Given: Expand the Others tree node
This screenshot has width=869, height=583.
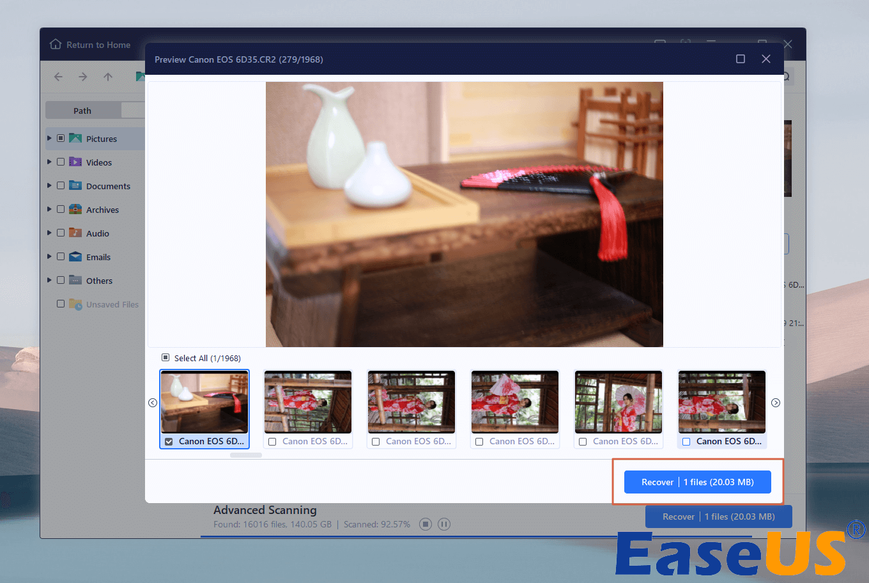Looking at the screenshot, I should click(49, 280).
